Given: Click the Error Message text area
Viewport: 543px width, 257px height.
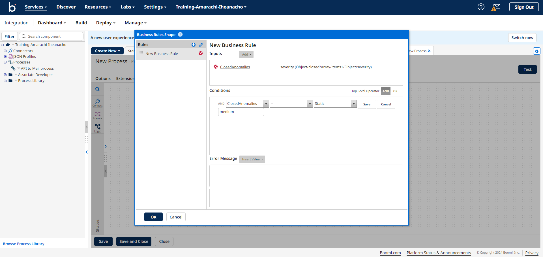Looking at the screenshot, I should (306, 176).
